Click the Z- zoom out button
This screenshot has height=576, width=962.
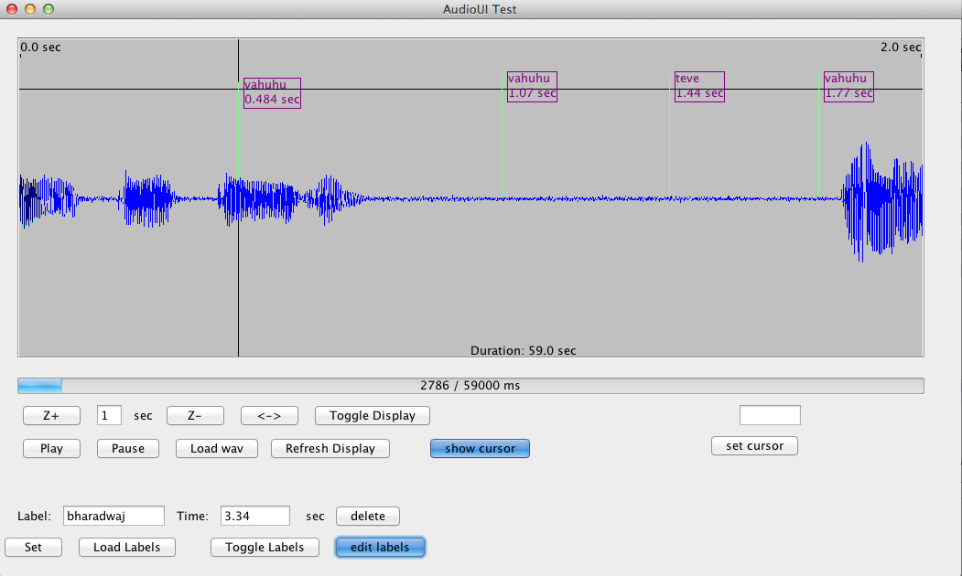(x=195, y=415)
